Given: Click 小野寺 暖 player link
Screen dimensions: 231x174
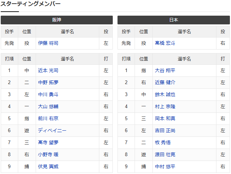Looking at the screenshot, I should coord(48,155).
